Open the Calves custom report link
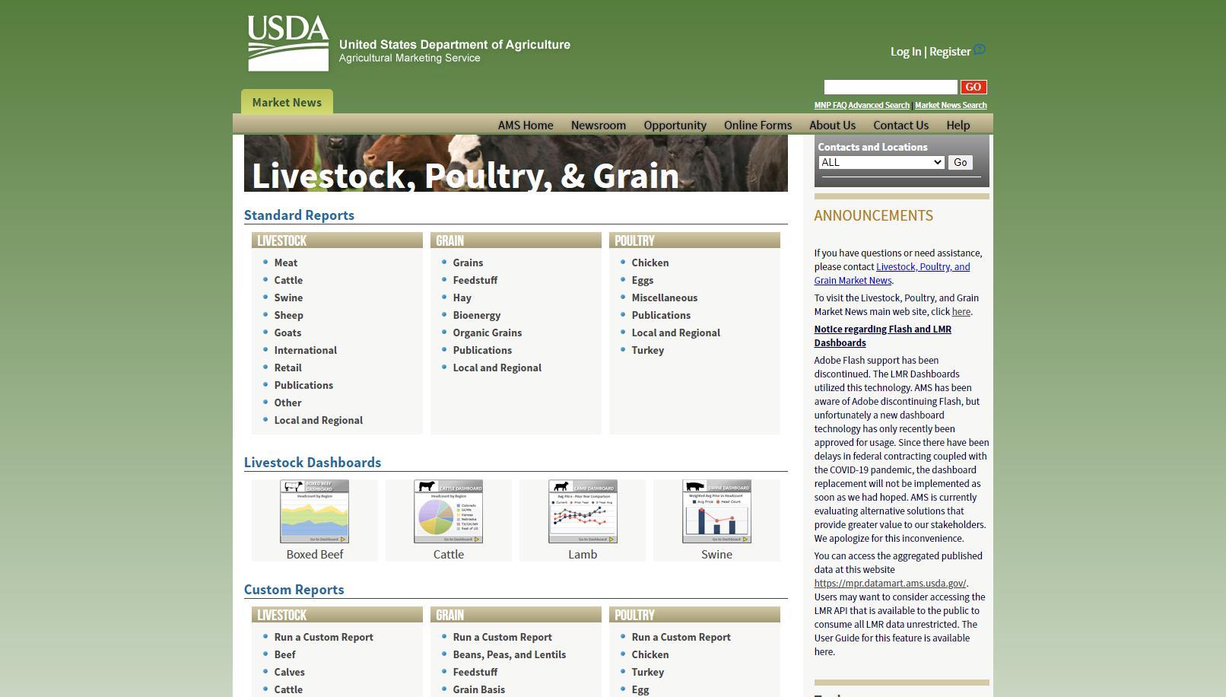 pos(290,672)
